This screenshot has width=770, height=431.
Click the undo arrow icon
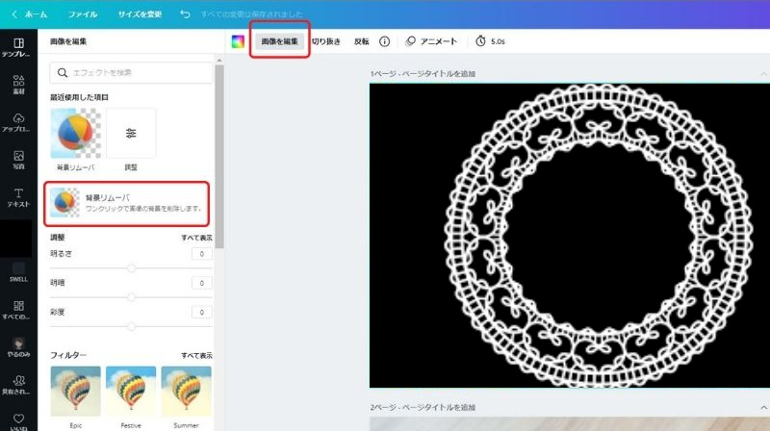coord(185,14)
